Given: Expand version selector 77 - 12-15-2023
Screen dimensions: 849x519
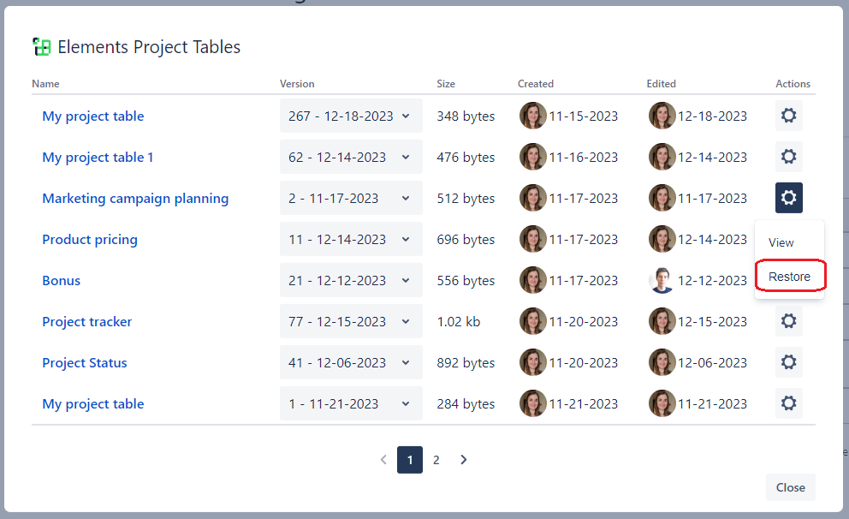Looking at the screenshot, I should 351,322.
